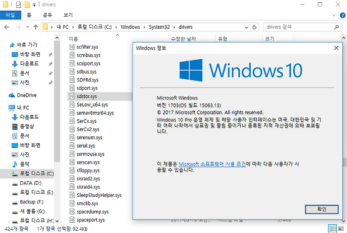347x233 pixels.
Task: Click the properties icon in quick access toolbar
Action: [x=19, y=5]
